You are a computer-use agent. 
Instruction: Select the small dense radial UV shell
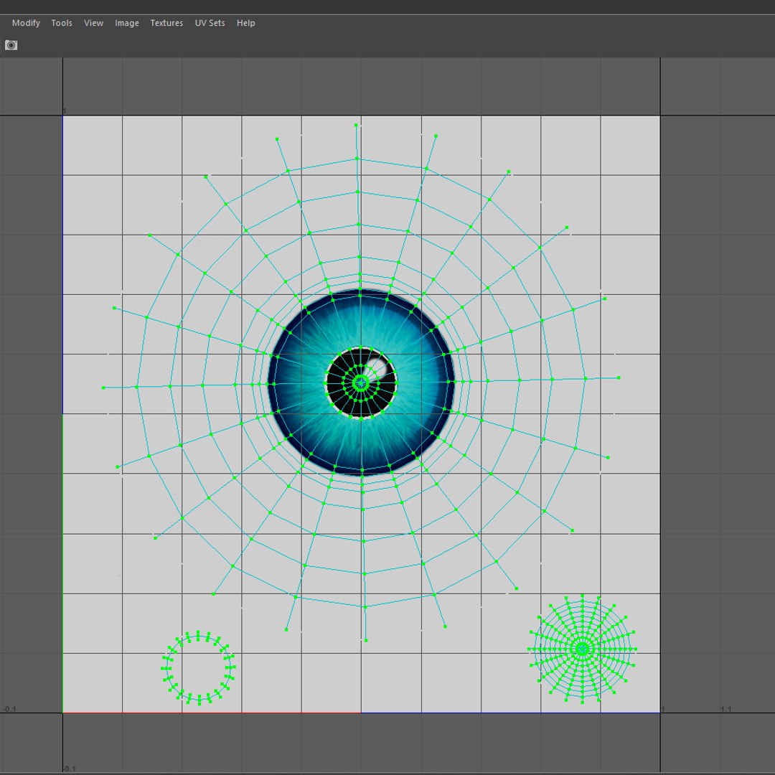click(582, 649)
